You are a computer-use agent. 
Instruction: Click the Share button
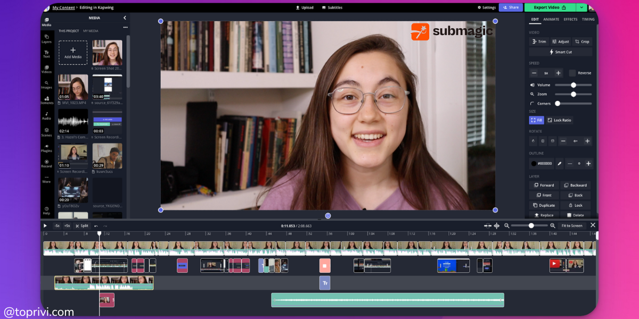click(511, 7)
